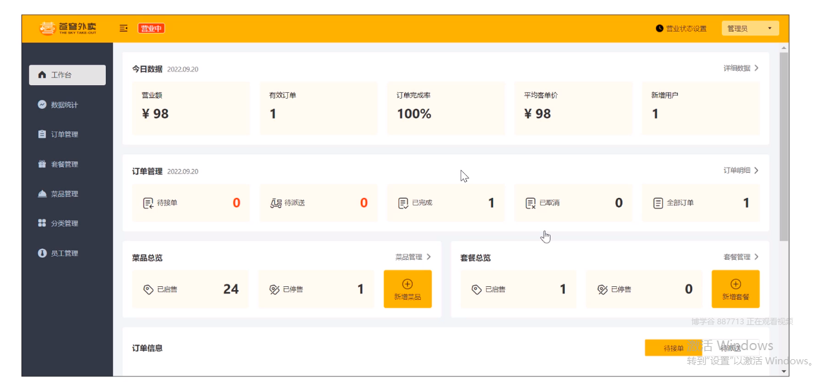Click the 套餐管理 gift icon in sidebar
Viewport: 818px width, 383px height.
point(43,164)
